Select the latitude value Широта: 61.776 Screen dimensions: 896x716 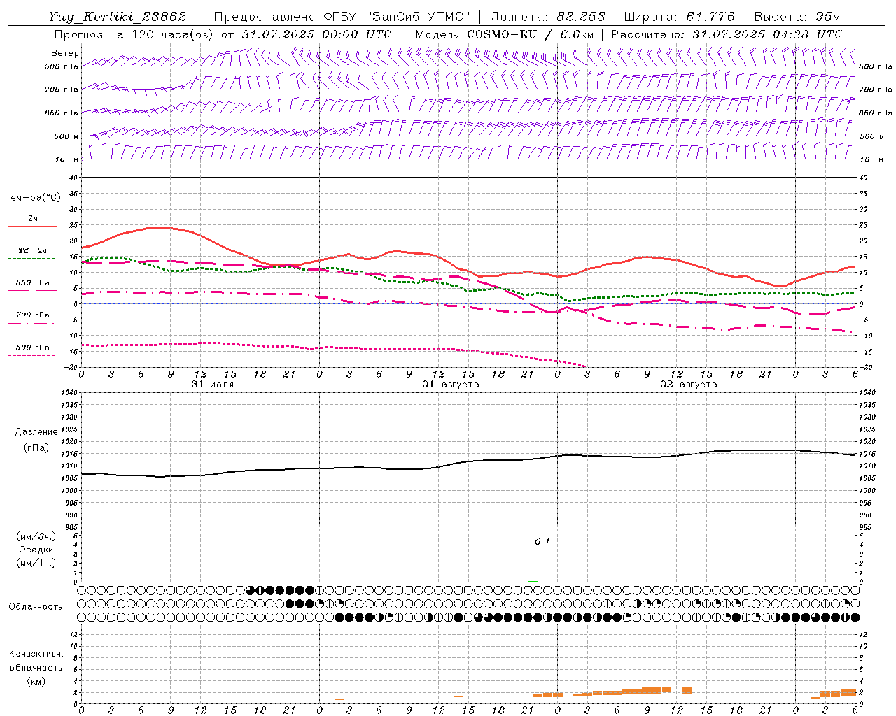tap(679, 17)
